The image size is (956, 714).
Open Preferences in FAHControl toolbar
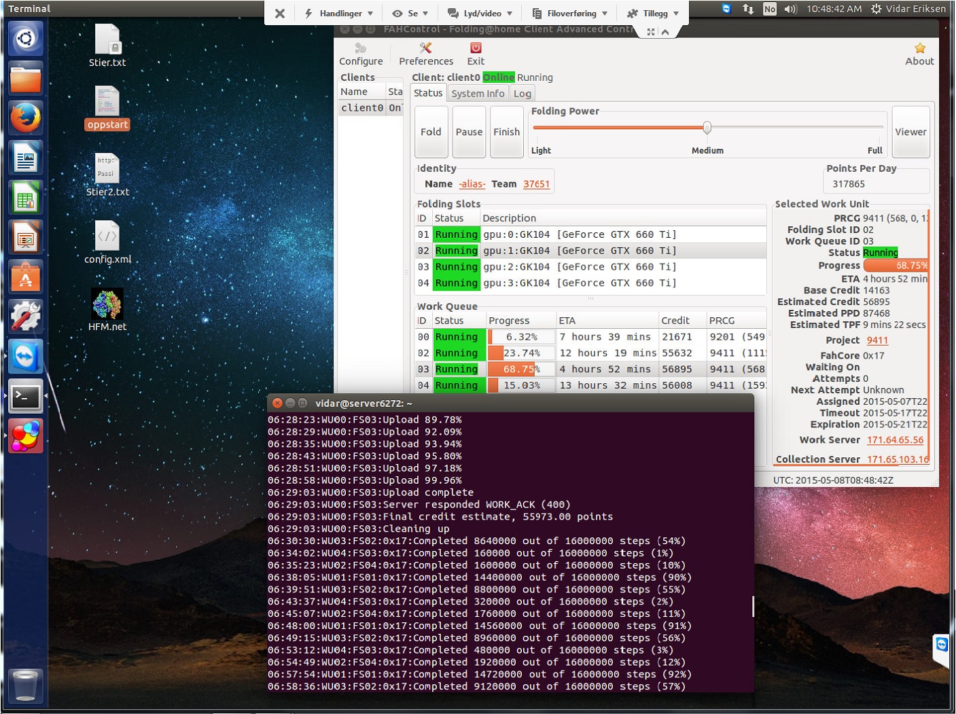426,54
